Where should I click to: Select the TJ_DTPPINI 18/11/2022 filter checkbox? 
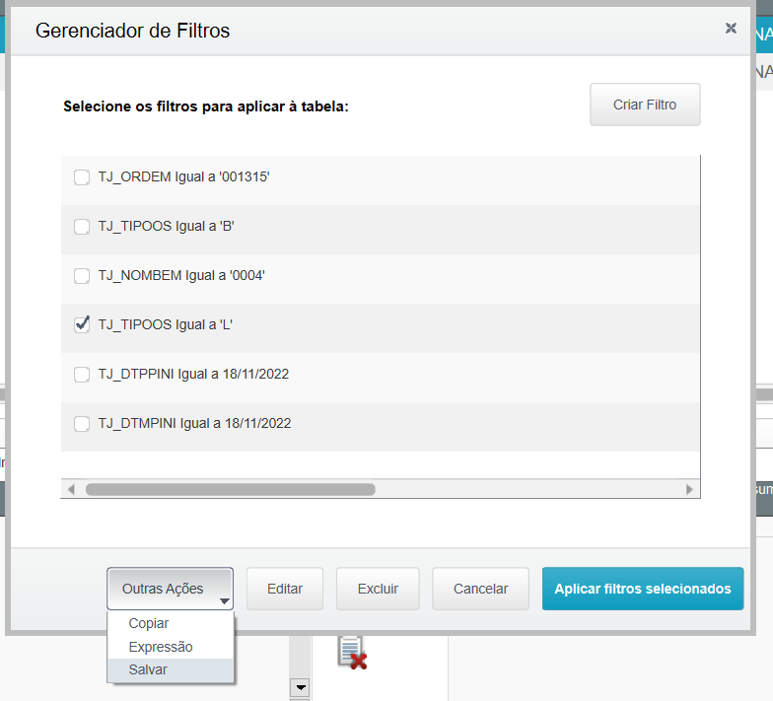(x=82, y=375)
